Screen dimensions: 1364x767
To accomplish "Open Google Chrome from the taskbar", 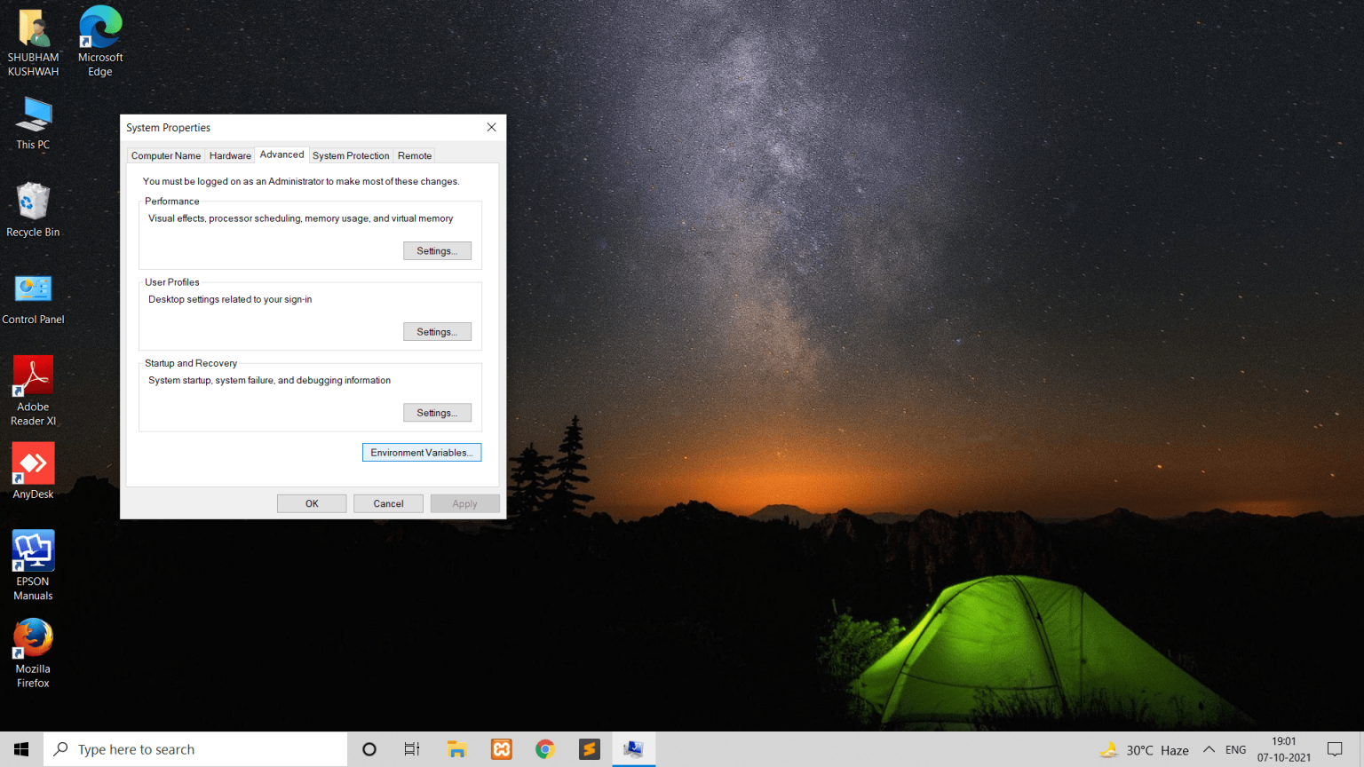I will 545,749.
